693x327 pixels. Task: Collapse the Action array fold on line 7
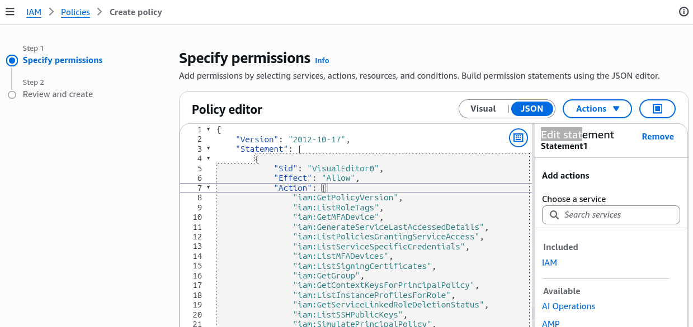point(209,188)
